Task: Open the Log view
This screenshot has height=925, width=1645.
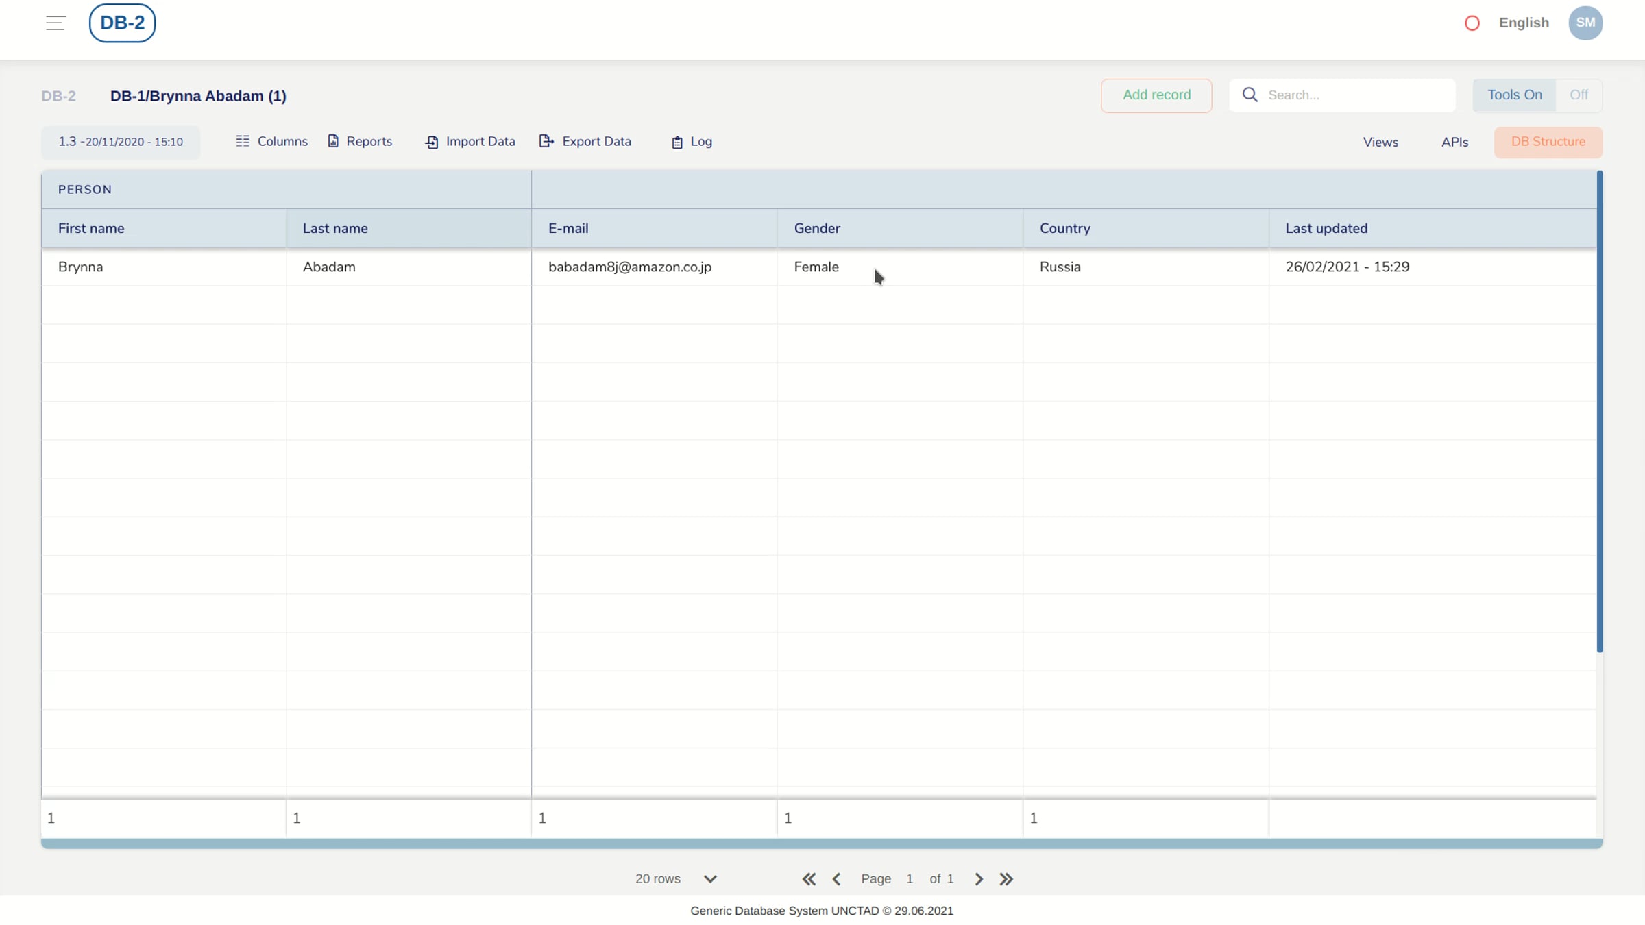Action: coord(692,141)
